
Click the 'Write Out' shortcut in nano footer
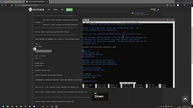(x=100, y=85)
